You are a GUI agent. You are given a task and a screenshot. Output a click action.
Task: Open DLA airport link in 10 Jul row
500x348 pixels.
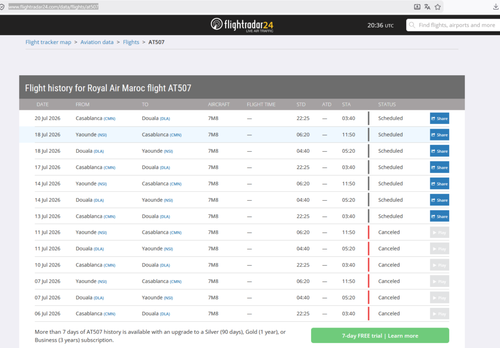[165, 265]
